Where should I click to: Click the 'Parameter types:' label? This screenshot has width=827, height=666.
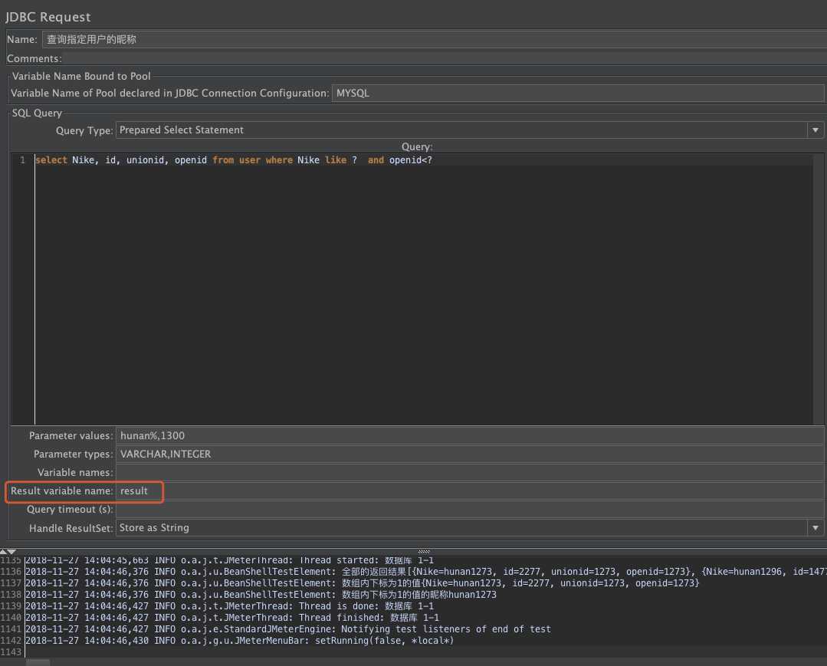point(74,454)
